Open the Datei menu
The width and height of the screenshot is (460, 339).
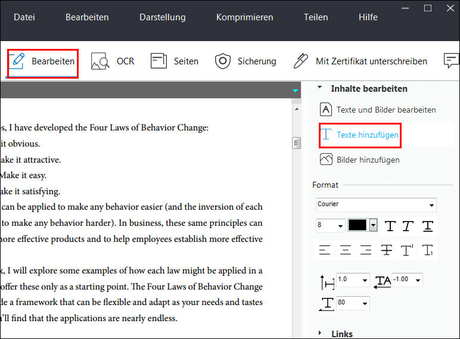click(x=24, y=17)
